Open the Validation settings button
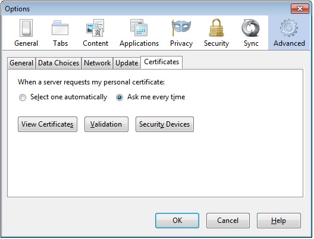314x239 pixels. pos(106,124)
